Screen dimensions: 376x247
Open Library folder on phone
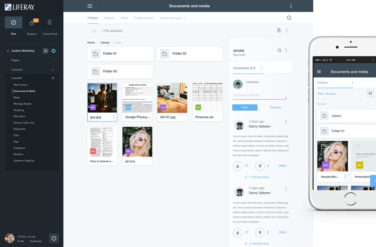click(x=346, y=116)
